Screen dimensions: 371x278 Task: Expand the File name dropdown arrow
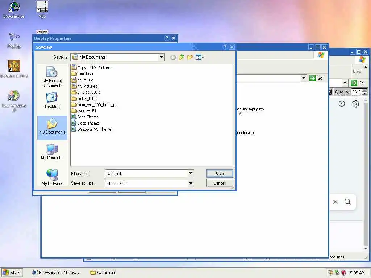pyautogui.click(x=191, y=173)
